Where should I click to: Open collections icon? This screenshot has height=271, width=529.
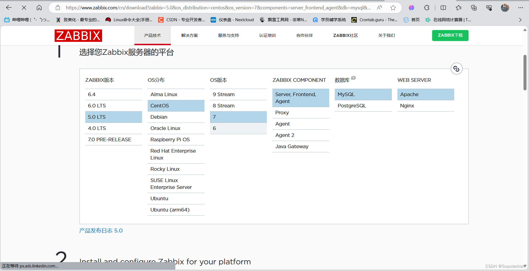[x=474, y=8]
